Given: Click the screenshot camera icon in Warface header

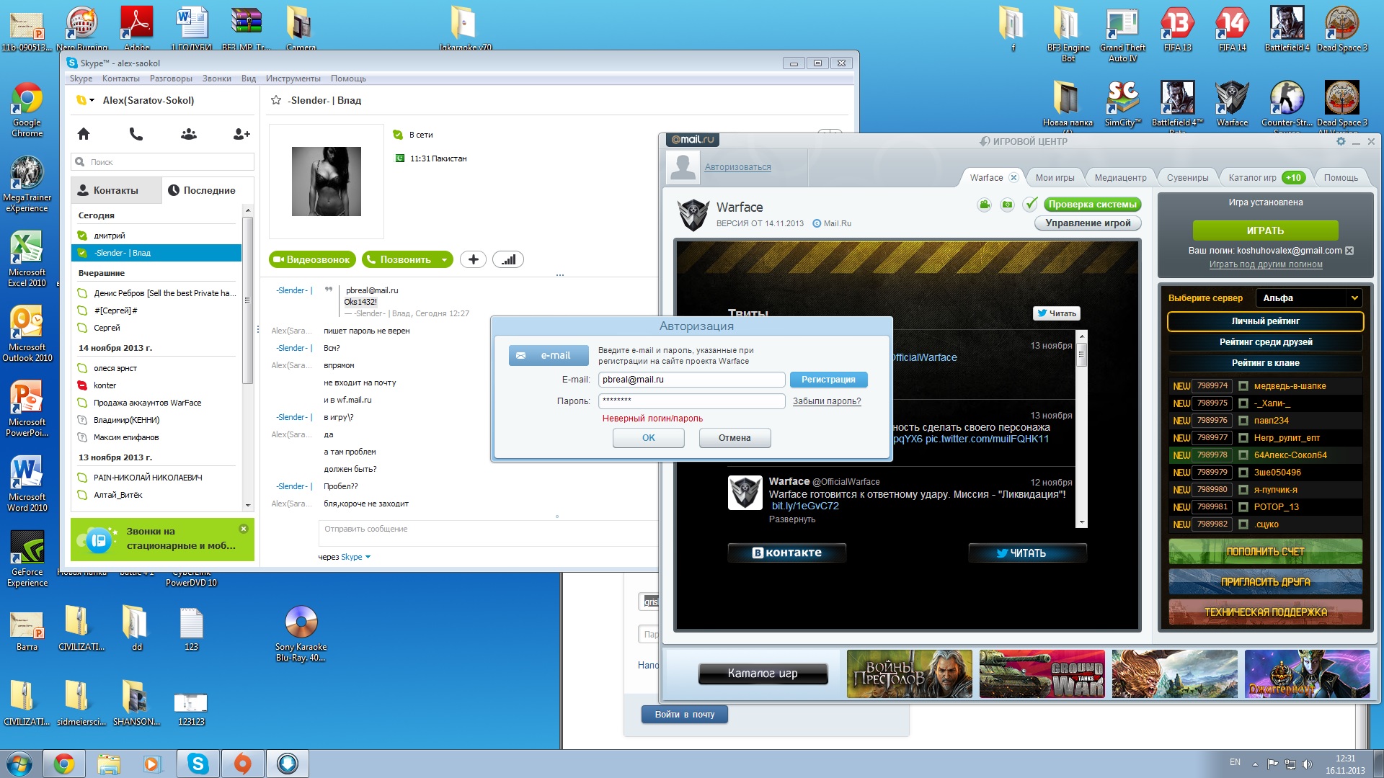Looking at the screenshot, I should point(1008,205).
